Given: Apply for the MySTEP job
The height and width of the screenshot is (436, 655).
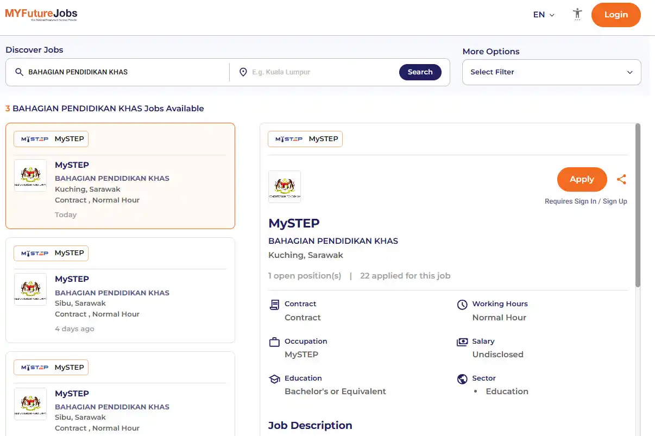Looking at the screenshot, I should (x=582, y=179).
